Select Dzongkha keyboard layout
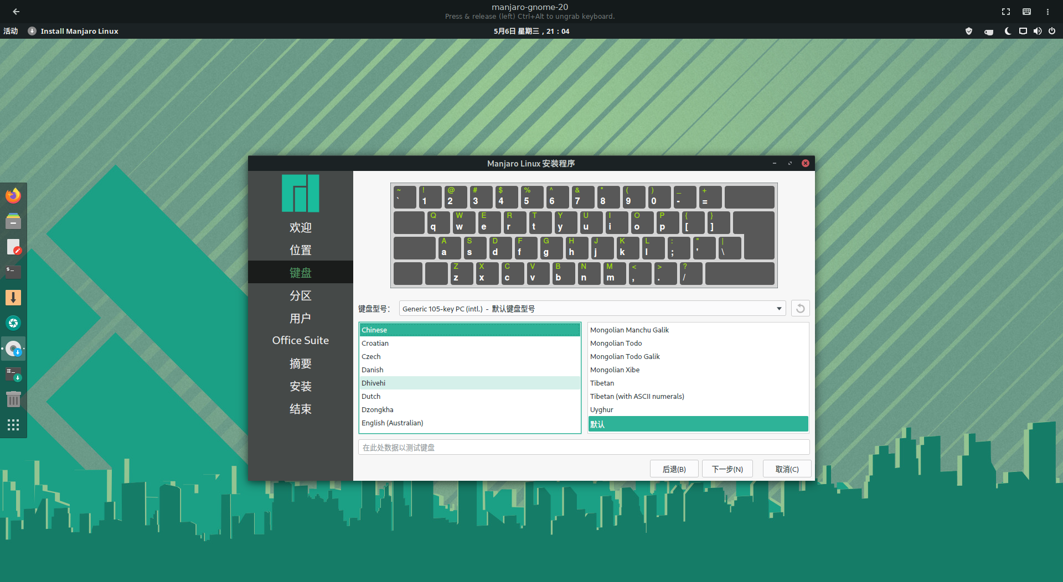1063x582 pixels. pos(469,410)
